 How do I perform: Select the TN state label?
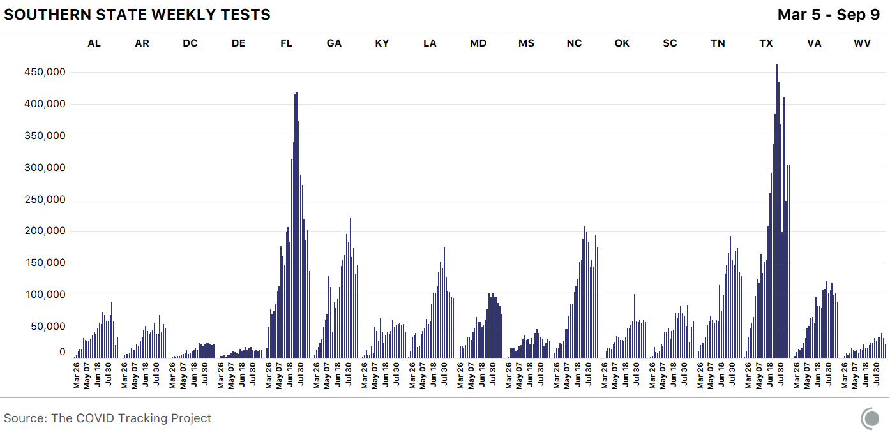pos(718,43)
